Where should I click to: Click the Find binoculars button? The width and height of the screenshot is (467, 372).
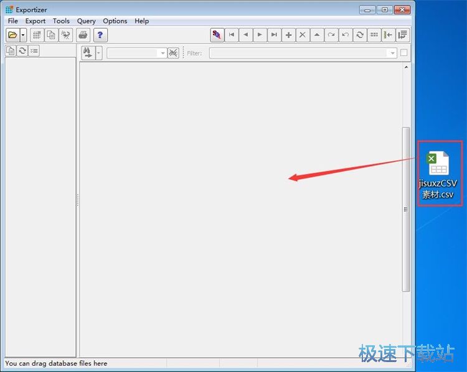click(x=88, y=53)
